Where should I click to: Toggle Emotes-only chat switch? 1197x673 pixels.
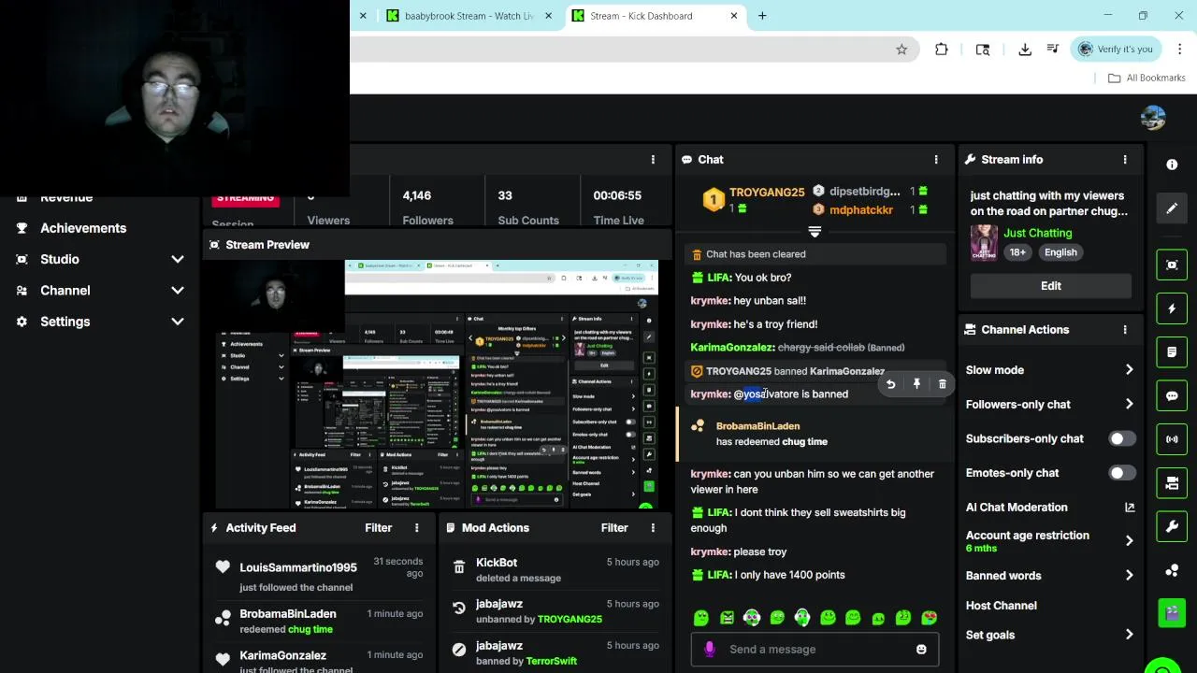1121,473
